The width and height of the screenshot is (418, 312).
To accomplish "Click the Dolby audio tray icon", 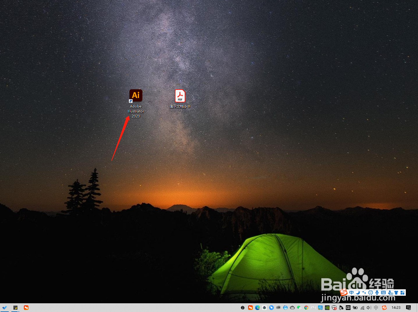I will (x=348, y=308).
